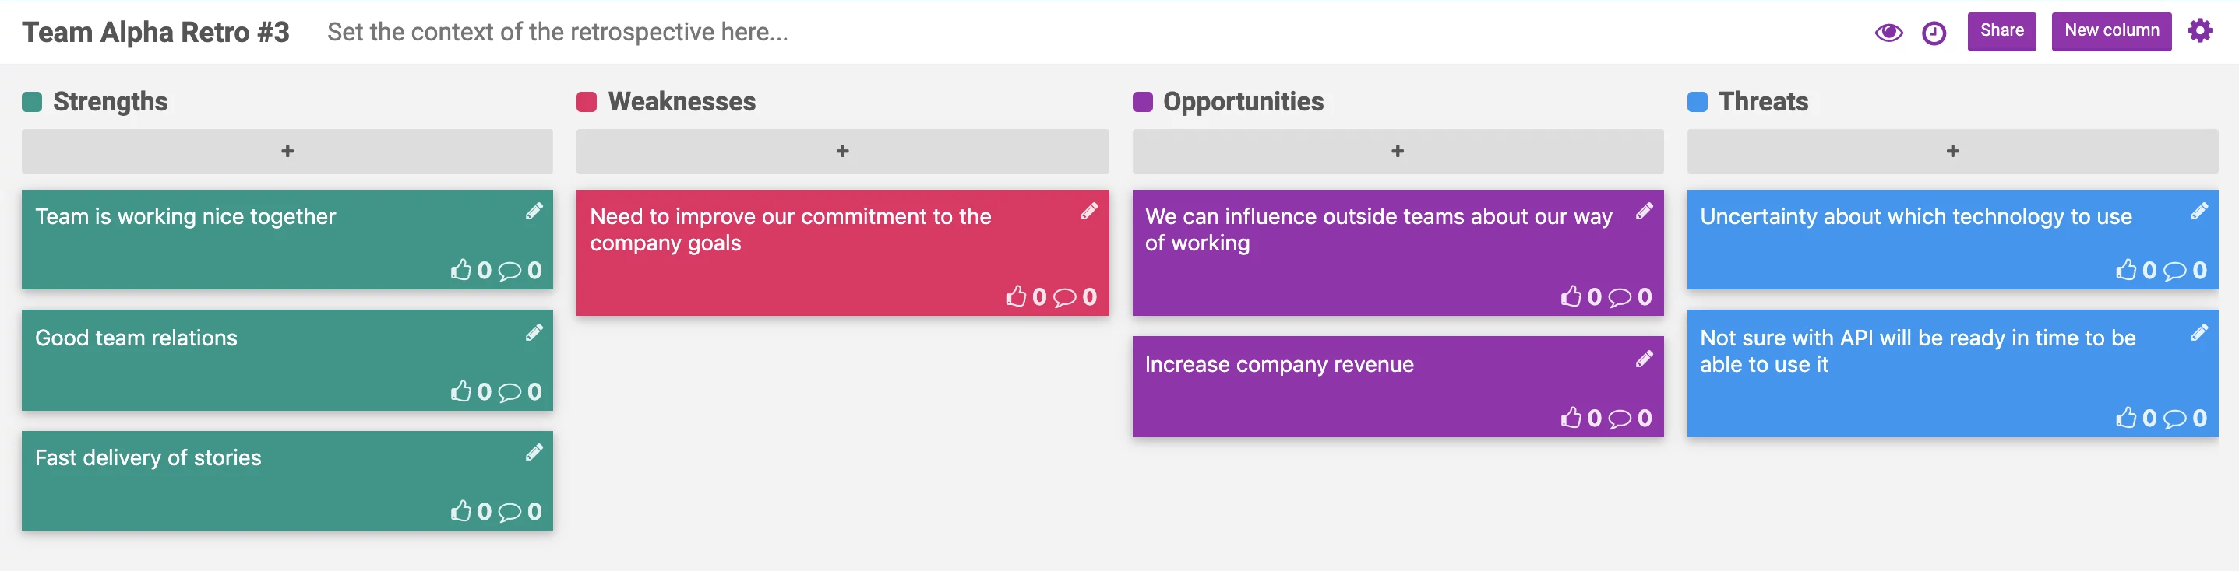The height and width of the screenshot is (571, 2239).
Task: Click the Share button
Action: [x=2001, y=30]
